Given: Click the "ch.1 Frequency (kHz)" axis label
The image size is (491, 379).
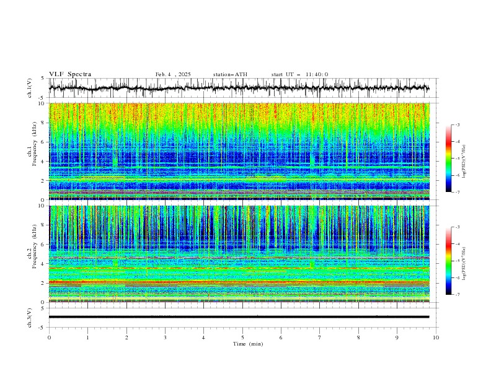Looking at the screenshot, I should pos(32,144).
